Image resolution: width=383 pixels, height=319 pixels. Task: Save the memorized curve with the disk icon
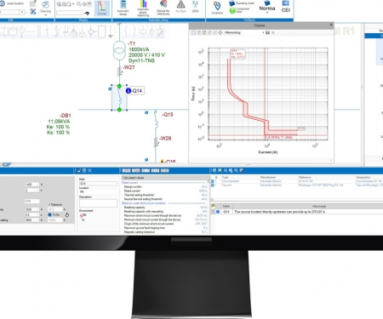(267, 32)
